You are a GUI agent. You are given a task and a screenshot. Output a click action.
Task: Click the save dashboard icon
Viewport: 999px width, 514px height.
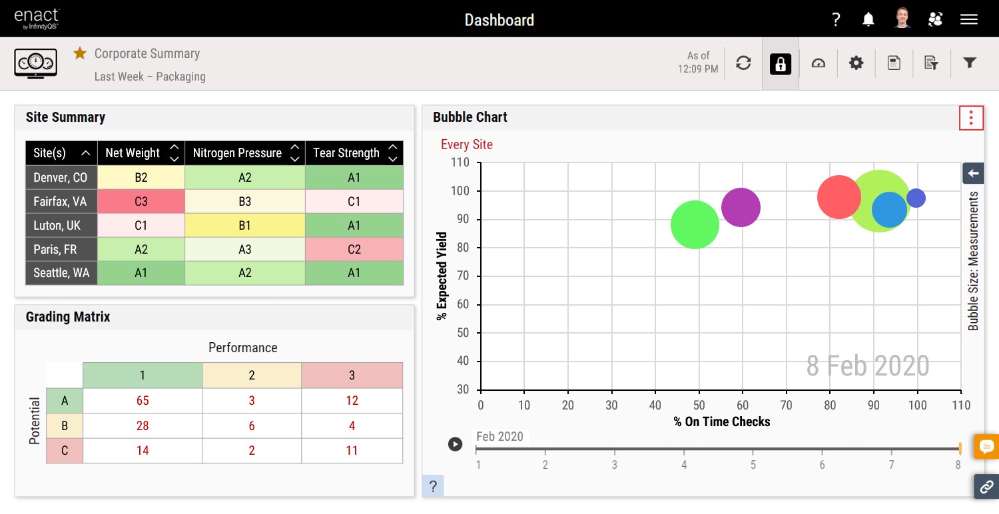coord(894,63)
